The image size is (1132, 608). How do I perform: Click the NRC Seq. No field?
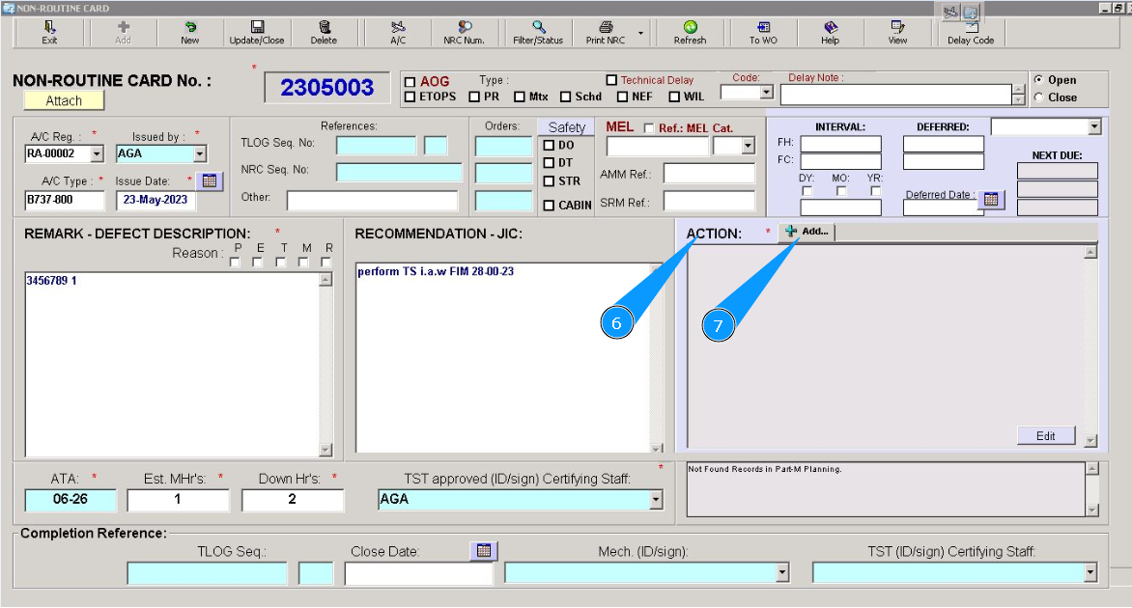399,172
